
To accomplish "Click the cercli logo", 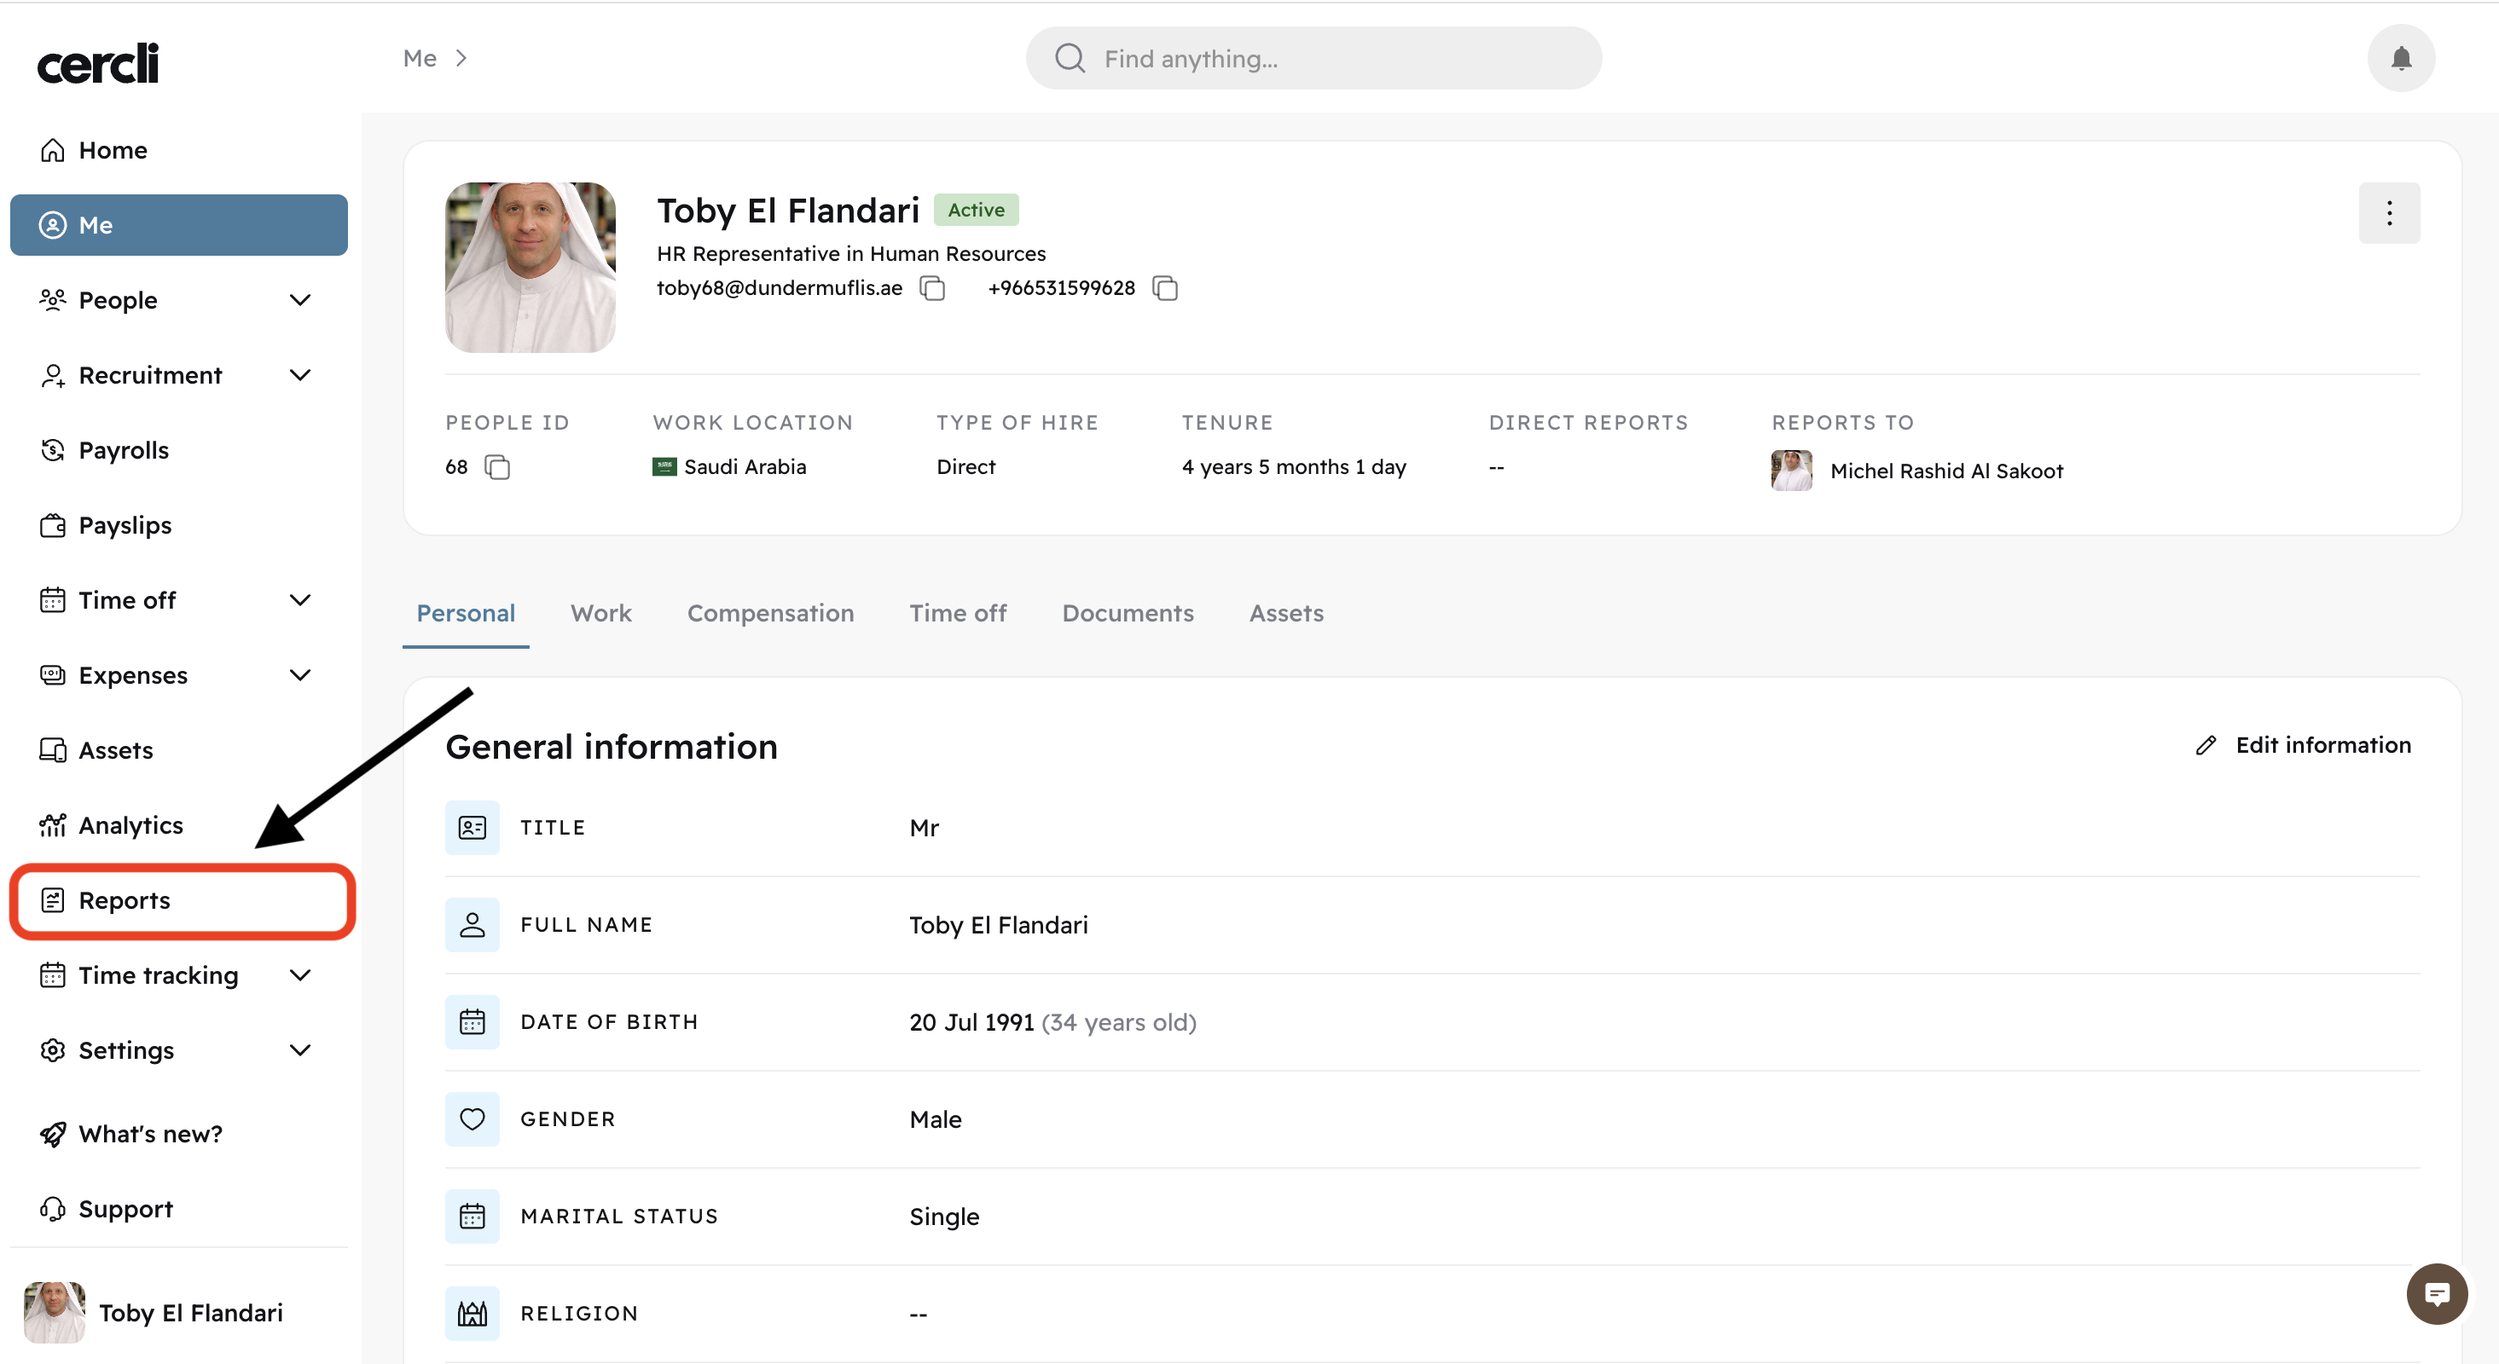I will 98,63.
